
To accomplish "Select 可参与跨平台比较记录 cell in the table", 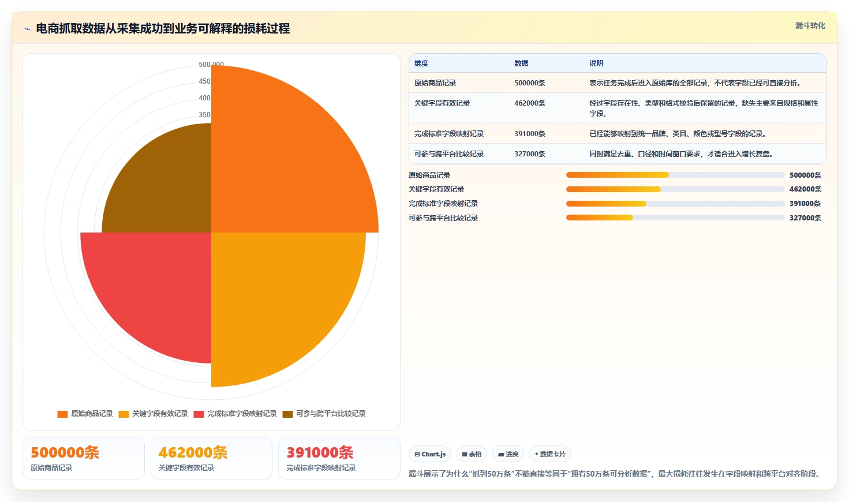I will [x=449, y=154].
